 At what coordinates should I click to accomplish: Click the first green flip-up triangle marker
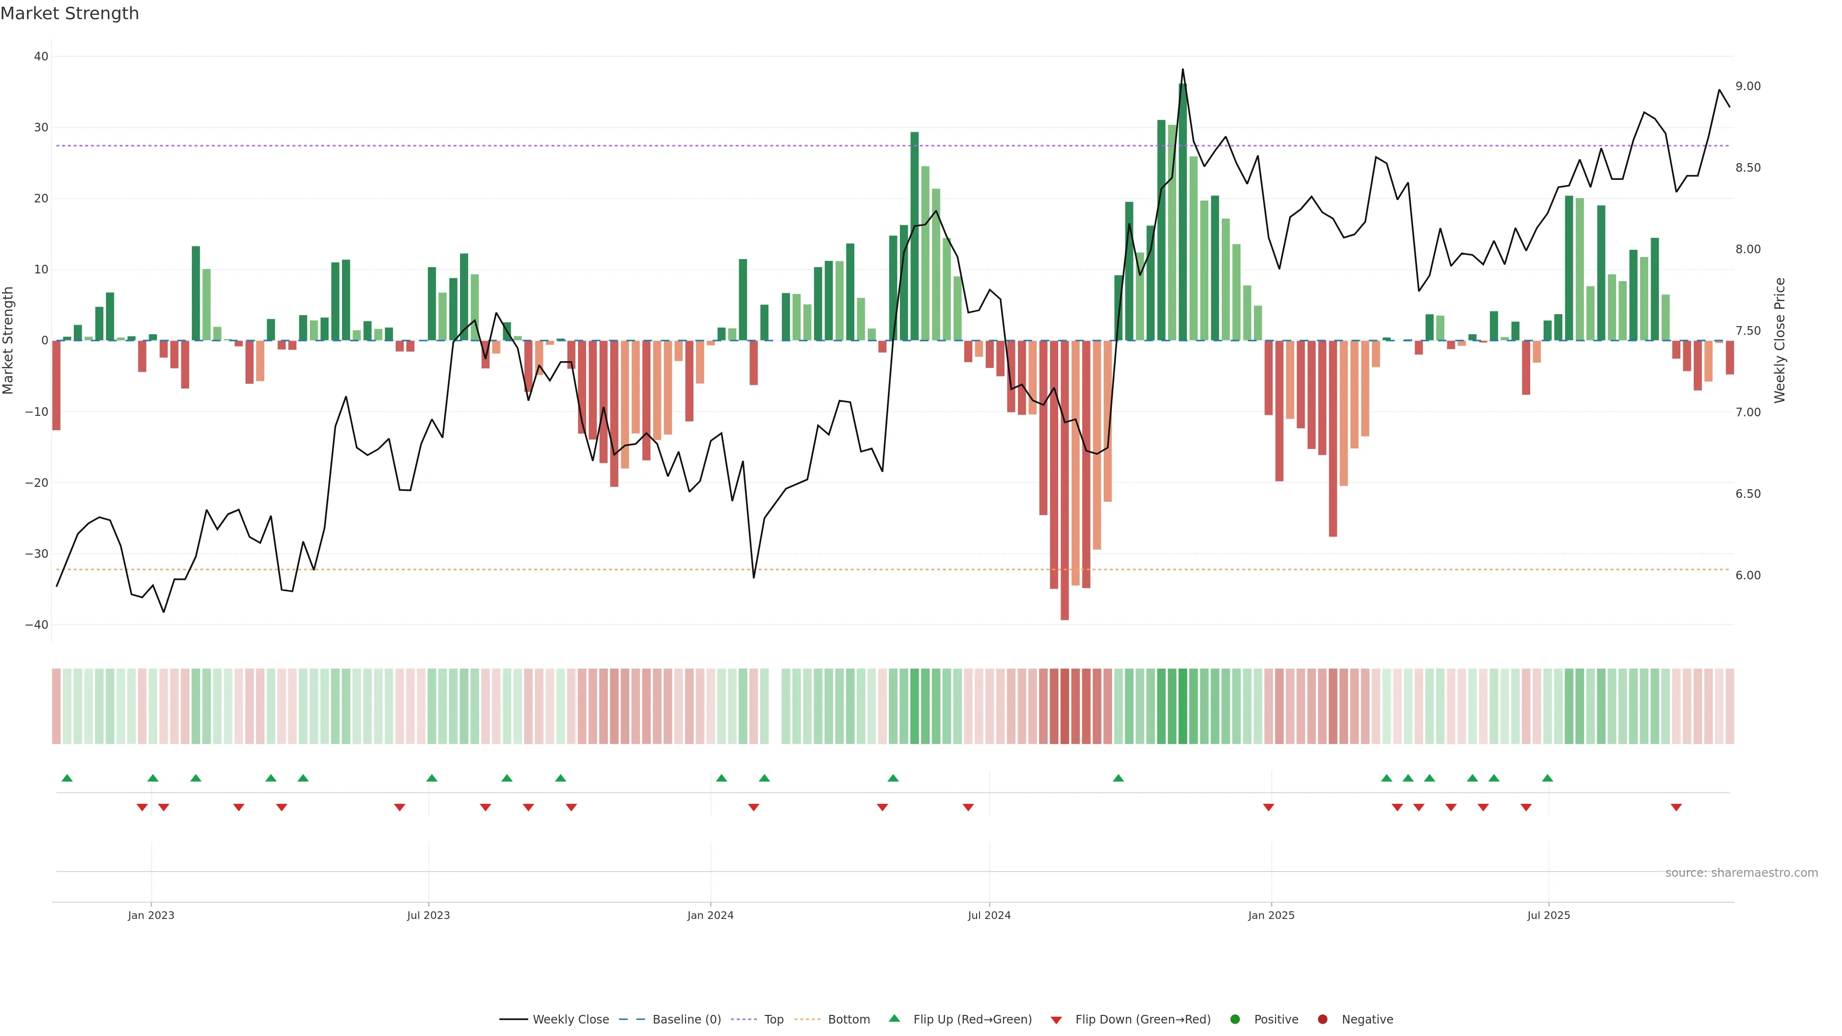[x=67, y=778]
